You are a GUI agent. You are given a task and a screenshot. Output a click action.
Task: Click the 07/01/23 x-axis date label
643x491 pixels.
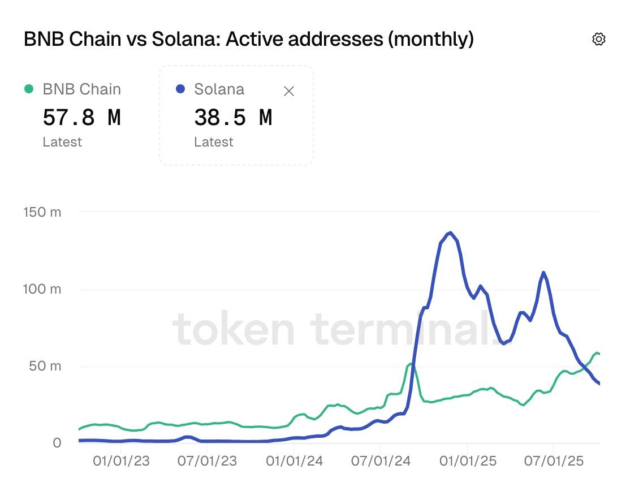click(207, 461)
